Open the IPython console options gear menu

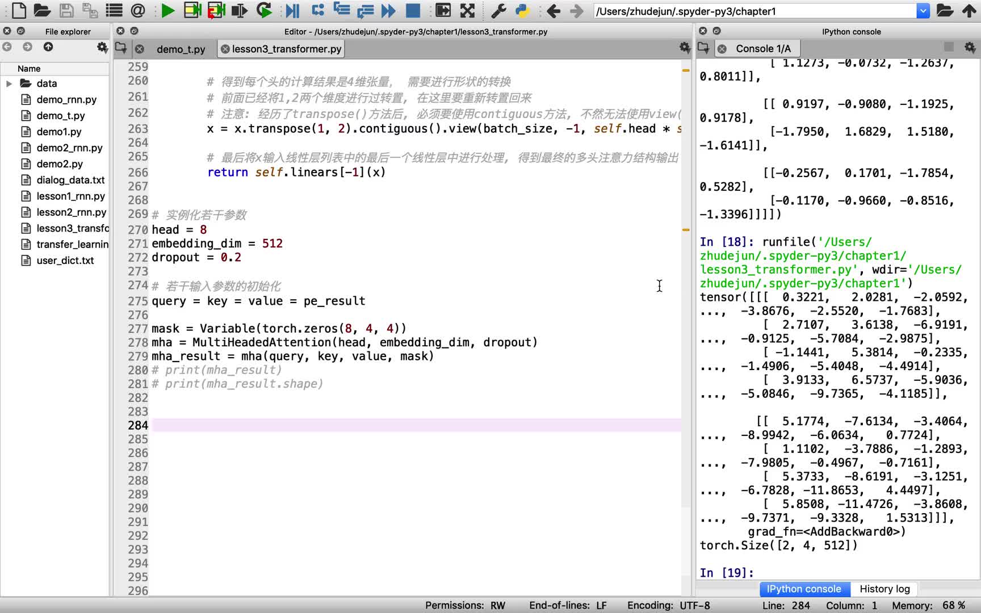pos(970,48)
